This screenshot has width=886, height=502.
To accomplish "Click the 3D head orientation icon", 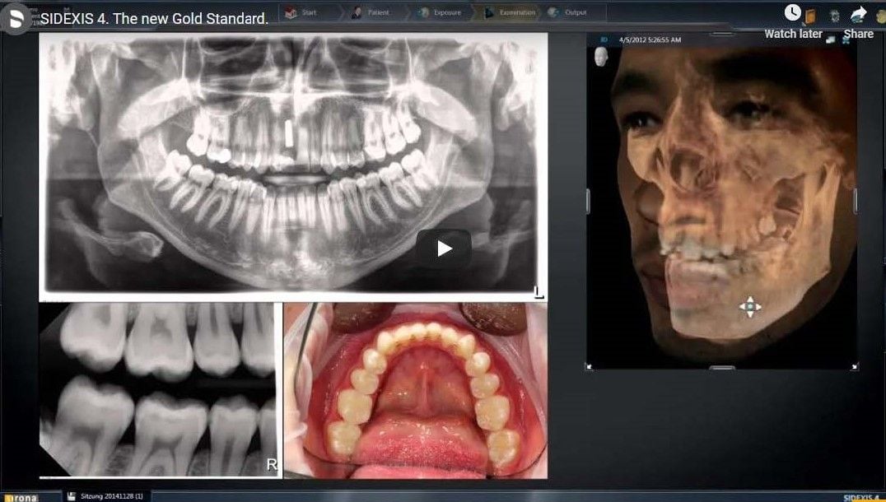I will pyautogui.click(x=600, y=57).
